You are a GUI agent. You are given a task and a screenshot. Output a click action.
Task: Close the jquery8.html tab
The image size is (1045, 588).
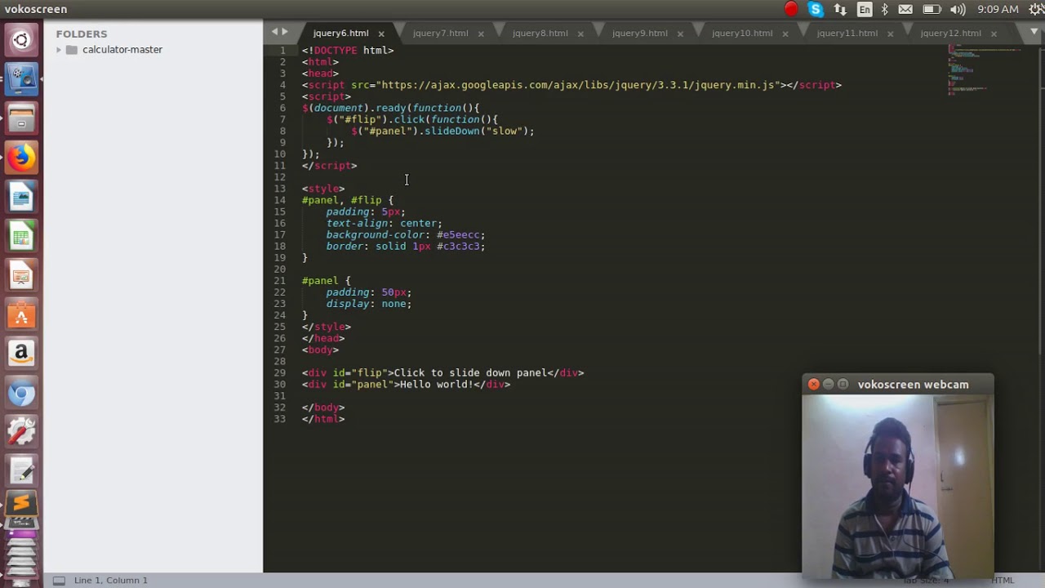pyautogui.click(x=580, y=33)
